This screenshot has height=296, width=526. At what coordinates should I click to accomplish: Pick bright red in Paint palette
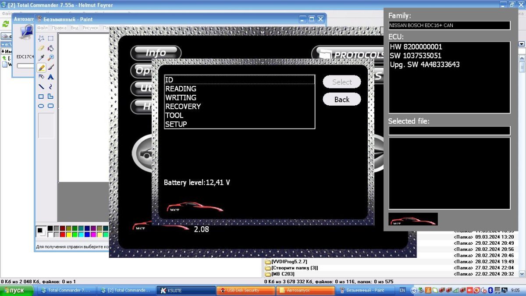tap(62, 235)
